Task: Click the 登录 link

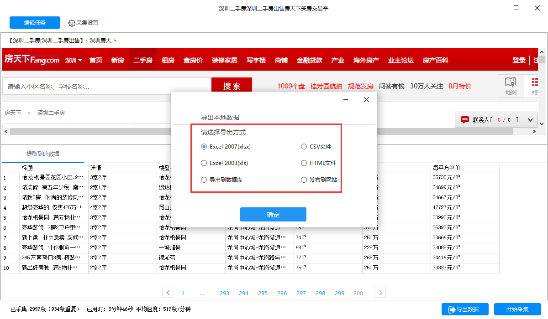Action: coord(519,60)
